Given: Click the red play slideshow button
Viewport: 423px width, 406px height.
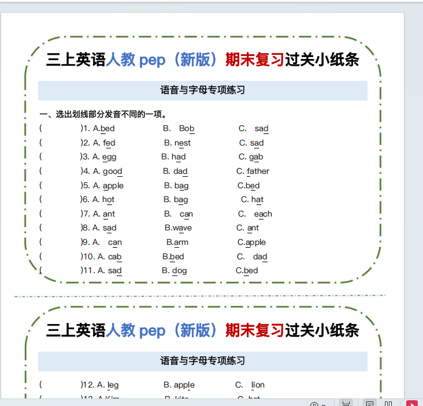Looking at the screenshot, I should pyautogui.click(x=412, y=403).
